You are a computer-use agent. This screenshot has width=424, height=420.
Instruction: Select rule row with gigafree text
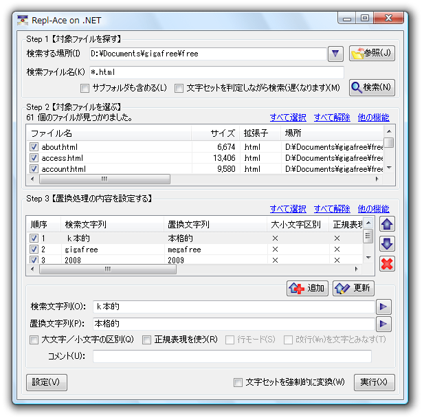point(194,250)
